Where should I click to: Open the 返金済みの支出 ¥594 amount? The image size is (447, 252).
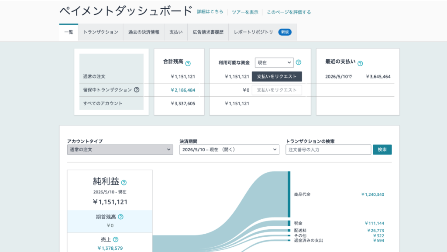(x=378, y=240)
